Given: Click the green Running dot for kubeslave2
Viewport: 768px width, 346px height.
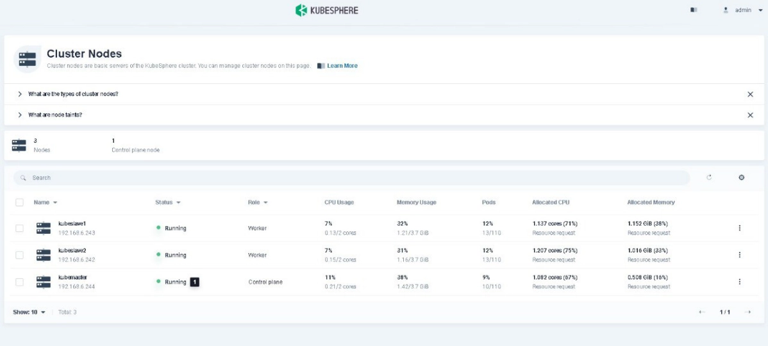Looking at the screenshot, I should click(158, 254).
